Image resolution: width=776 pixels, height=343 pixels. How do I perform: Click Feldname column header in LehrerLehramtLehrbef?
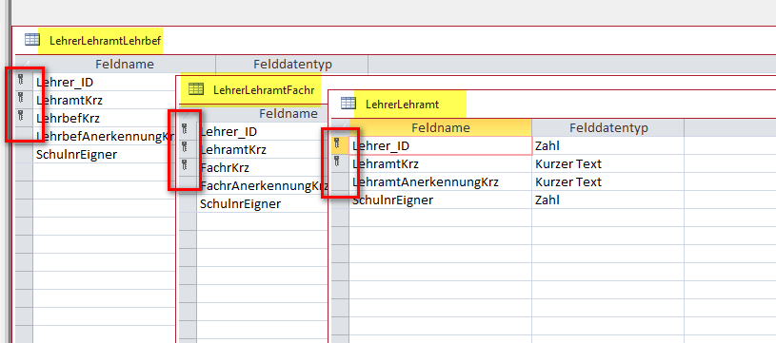point(124,65)
